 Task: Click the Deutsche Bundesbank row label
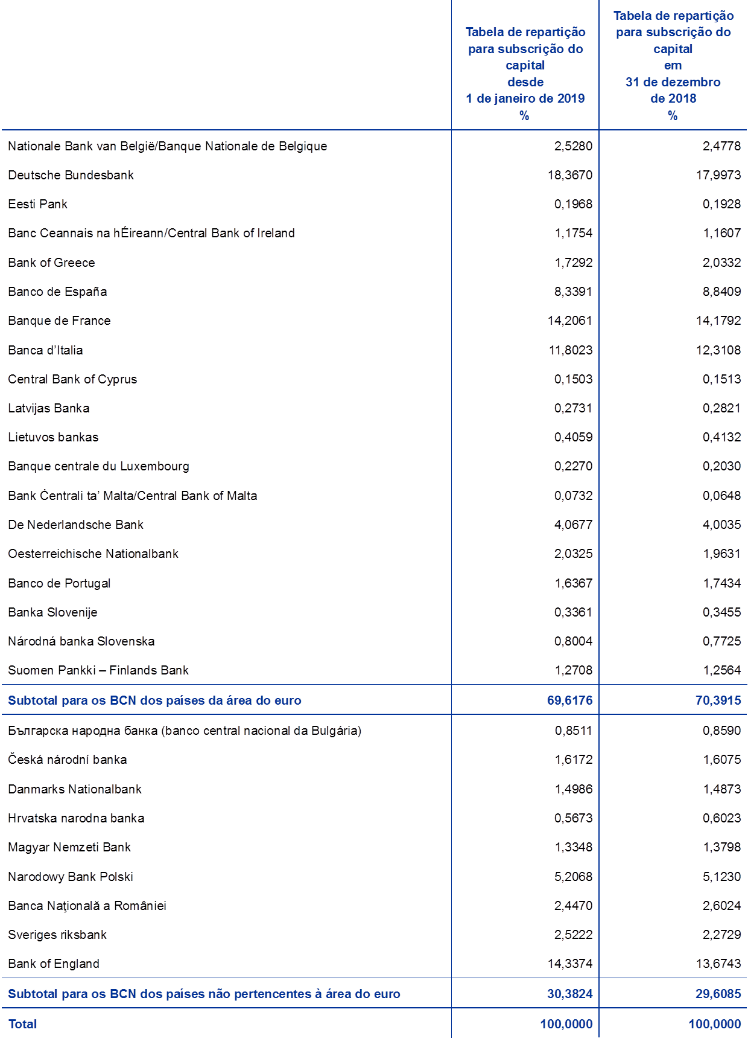coord(71,175)
